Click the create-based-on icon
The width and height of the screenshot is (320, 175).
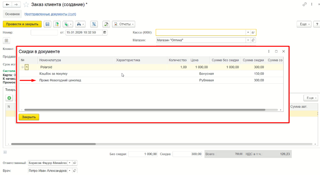[68, 24]
